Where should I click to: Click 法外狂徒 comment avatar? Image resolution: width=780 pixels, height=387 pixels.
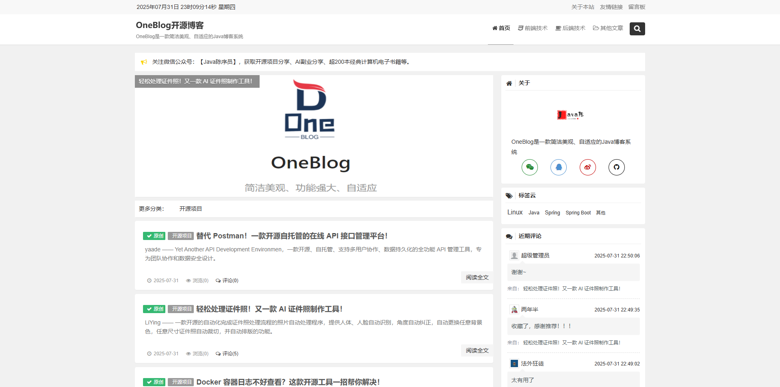coord(514,363)
